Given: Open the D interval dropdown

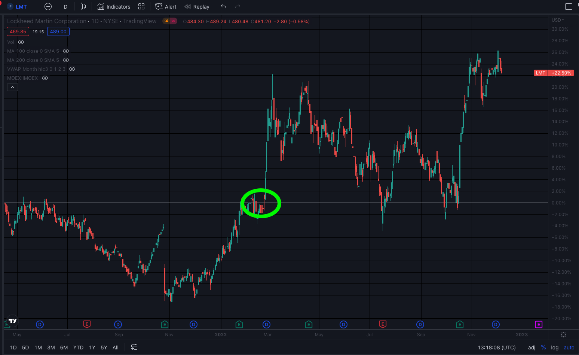Looking at the screenshot, I should (x=65, y=7).
